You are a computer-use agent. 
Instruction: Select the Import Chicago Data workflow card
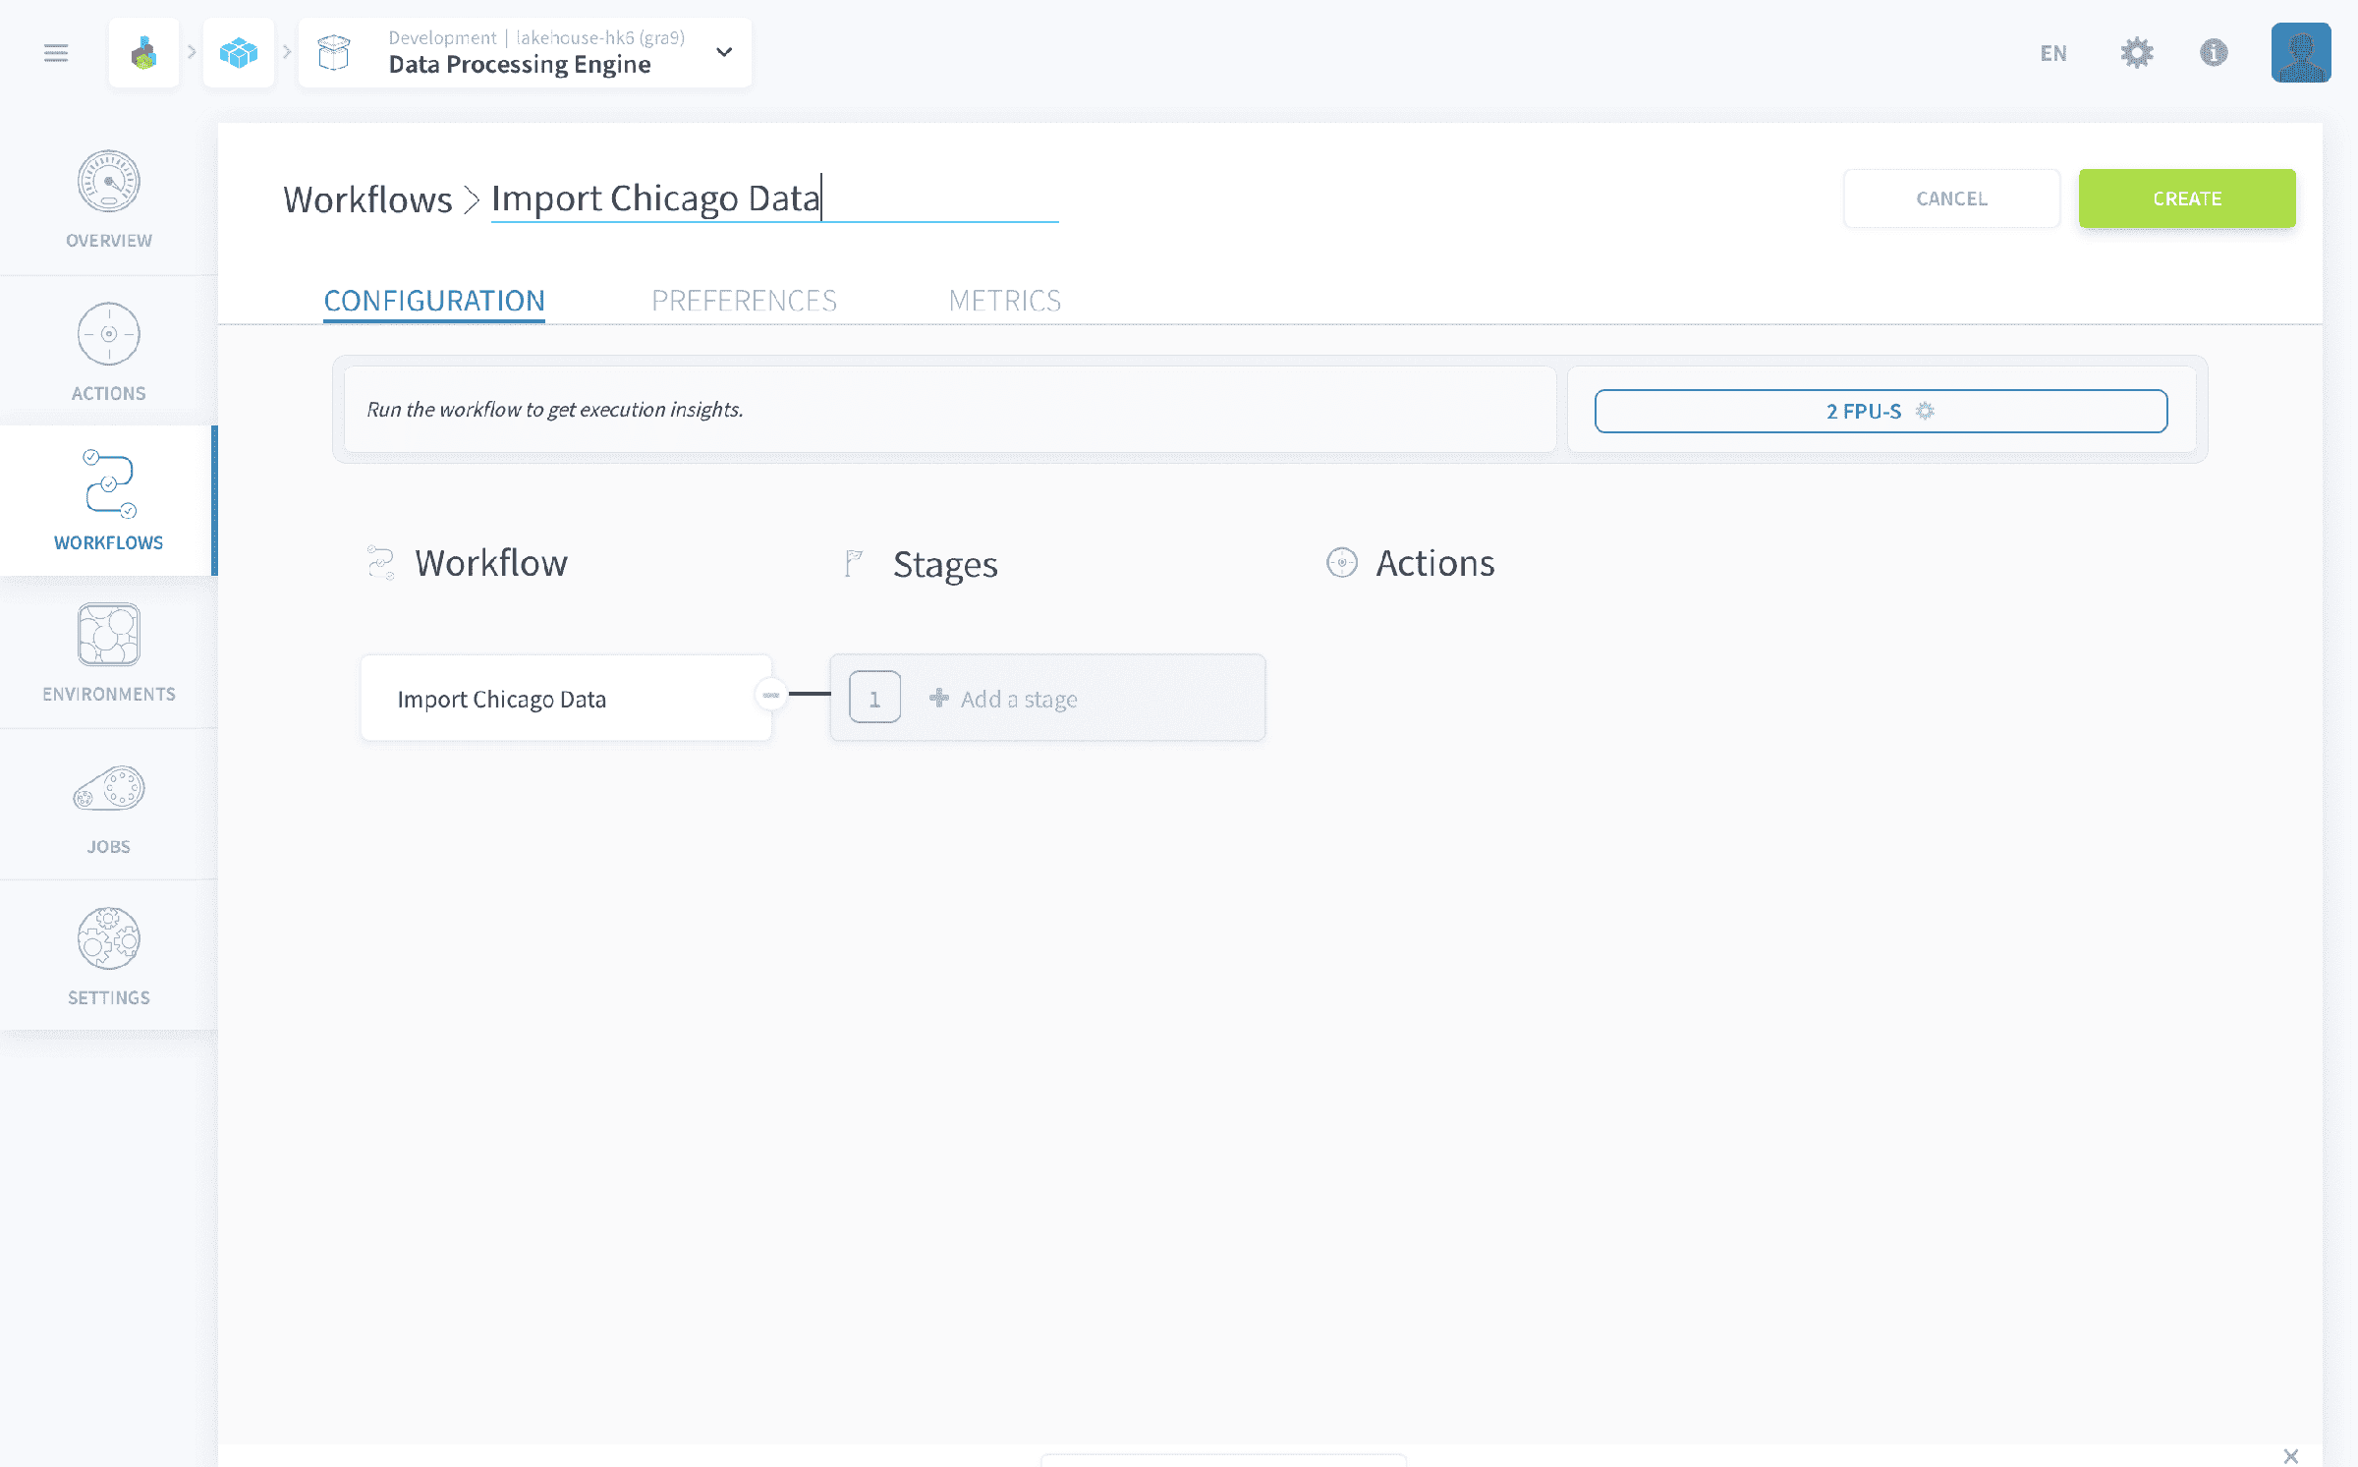566,698
